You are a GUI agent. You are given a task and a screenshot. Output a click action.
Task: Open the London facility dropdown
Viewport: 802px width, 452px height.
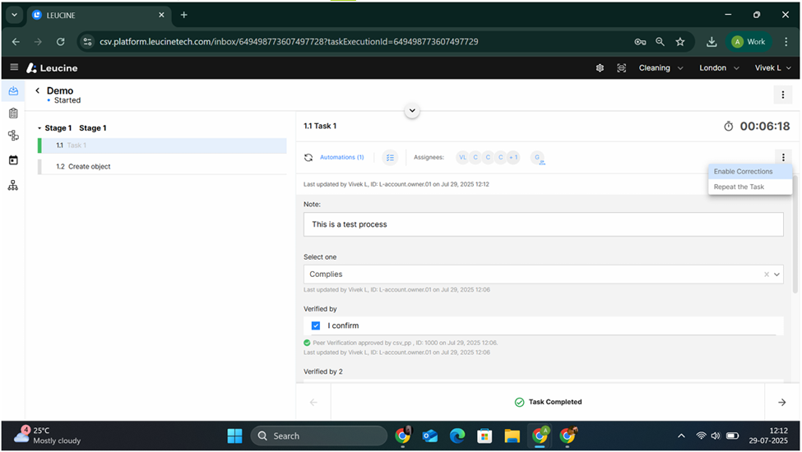718,68
